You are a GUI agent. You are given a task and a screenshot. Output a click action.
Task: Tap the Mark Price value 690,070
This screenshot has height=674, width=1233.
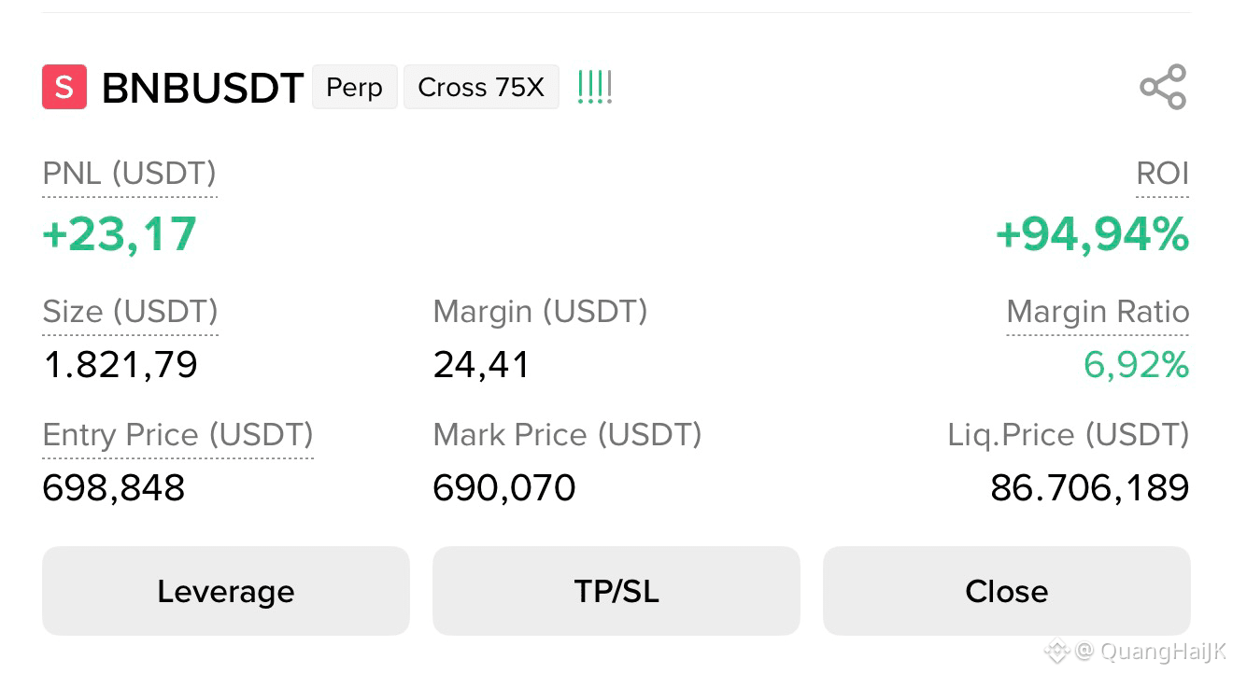(x=504, y=488)
